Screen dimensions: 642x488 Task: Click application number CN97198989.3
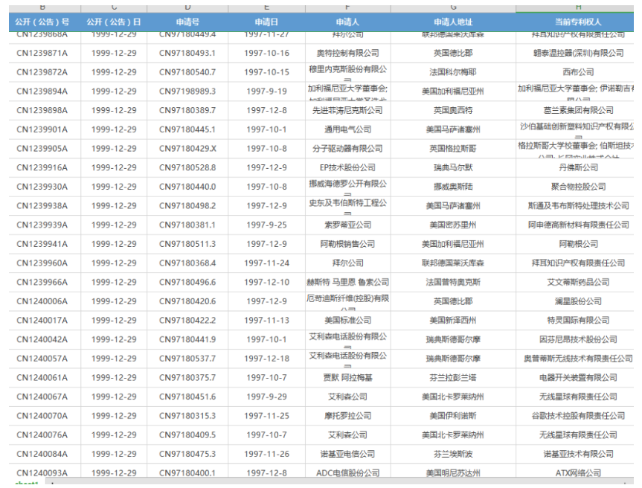click(187, 91)
